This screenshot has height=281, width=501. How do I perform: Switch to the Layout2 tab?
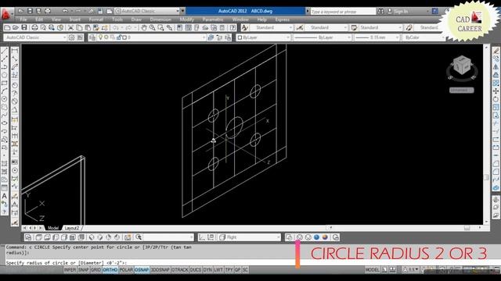point(71,228)
